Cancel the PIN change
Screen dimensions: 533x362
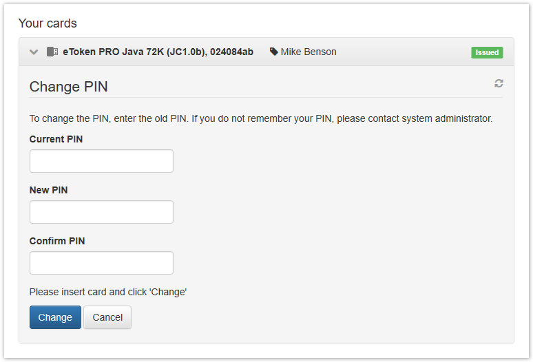coord(107,317)
